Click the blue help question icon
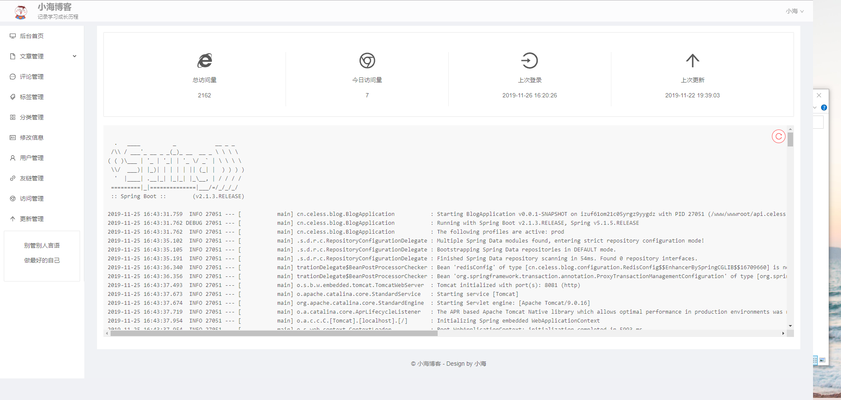This screenshot has width=841, height=400. pos(824,108)
